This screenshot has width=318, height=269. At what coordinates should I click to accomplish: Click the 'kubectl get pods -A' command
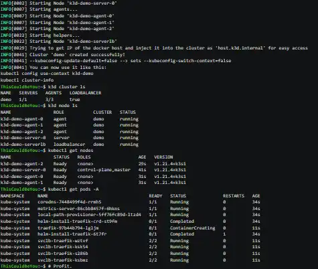74,189
